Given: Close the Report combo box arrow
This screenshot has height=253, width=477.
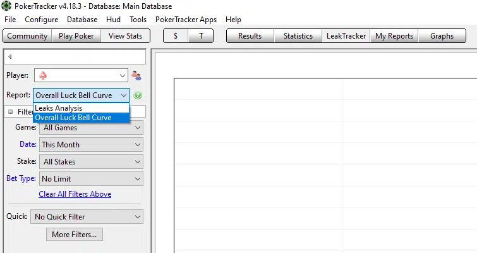Looking at the screenshot, I should (x=123, y=96).
